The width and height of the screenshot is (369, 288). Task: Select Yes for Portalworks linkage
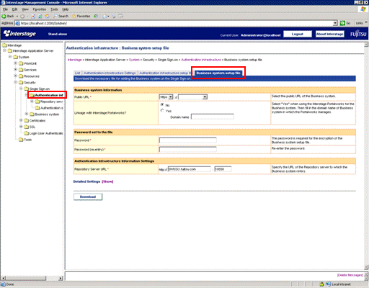coord(162,111)
